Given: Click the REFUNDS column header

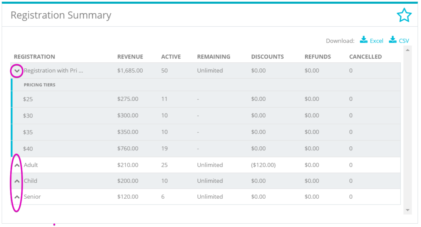Looking at the screenshot, I should tap(318, 57).
